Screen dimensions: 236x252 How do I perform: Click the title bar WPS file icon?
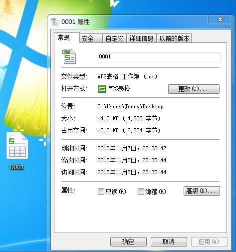coord(55,22)
